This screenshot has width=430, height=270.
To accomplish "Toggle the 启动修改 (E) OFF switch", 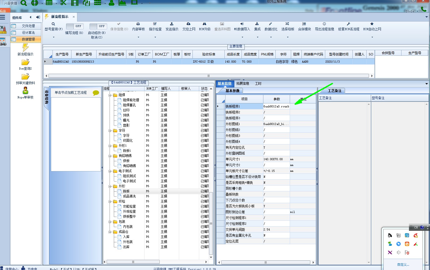I will [x=98, y=26].
